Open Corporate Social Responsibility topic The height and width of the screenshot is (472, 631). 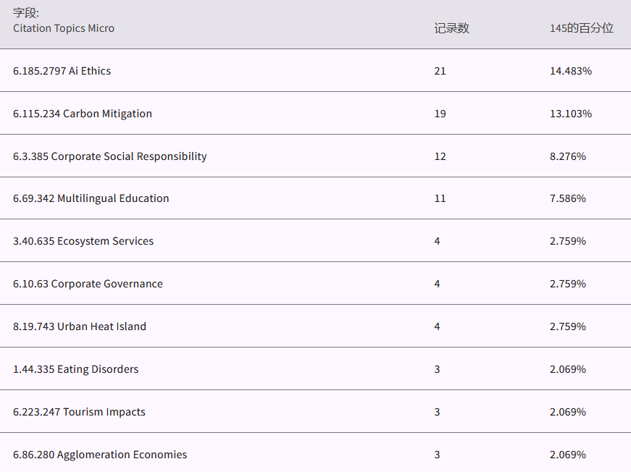pos(110,156)
